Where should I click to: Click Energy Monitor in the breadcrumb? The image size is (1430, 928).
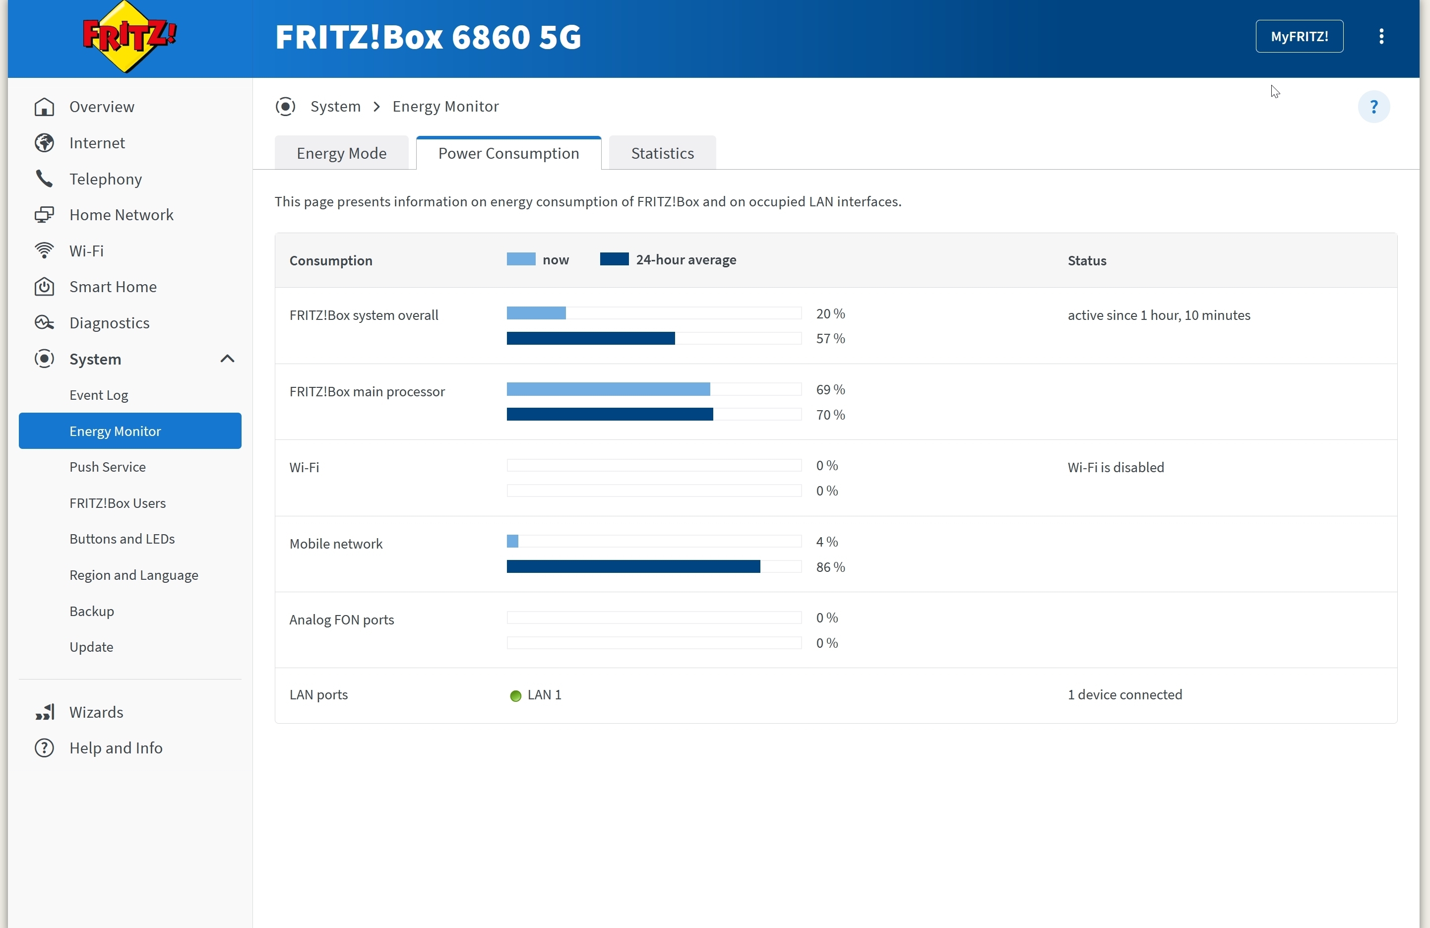pos(445,107)
